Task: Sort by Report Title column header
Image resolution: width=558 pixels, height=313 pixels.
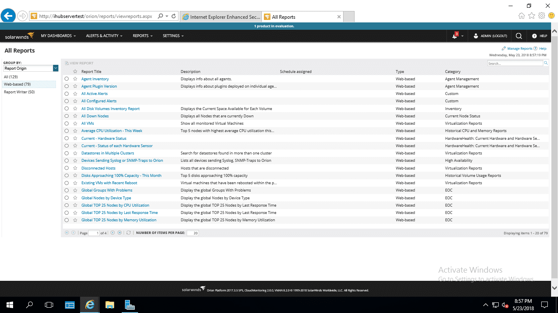Action: point(91,72)
